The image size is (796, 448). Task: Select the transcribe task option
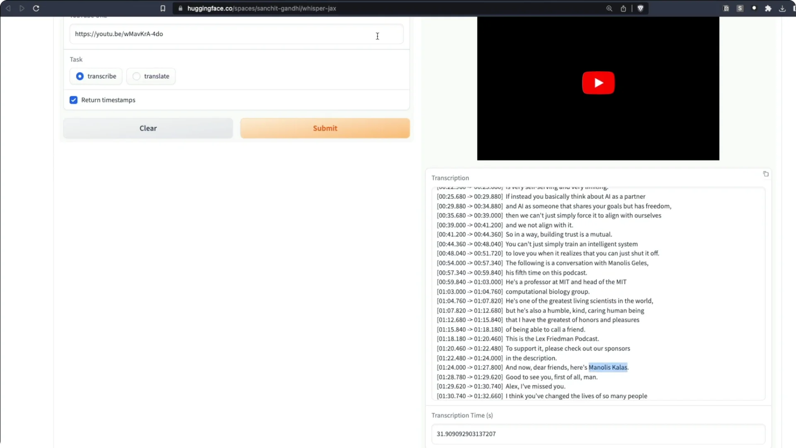[x=80, y=76]
